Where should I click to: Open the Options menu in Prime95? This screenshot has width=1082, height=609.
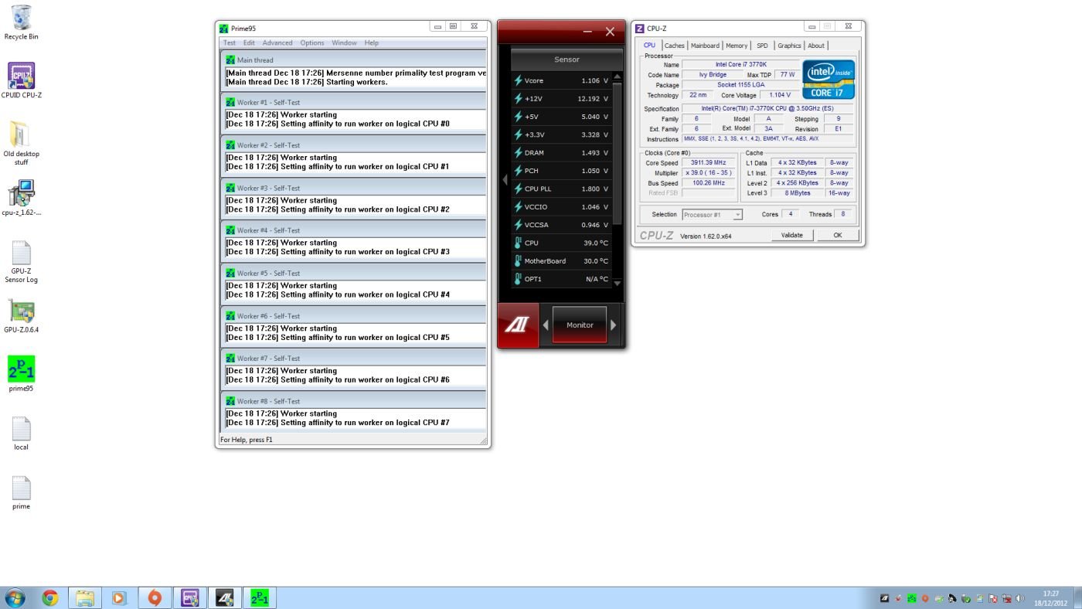(312, 43)
